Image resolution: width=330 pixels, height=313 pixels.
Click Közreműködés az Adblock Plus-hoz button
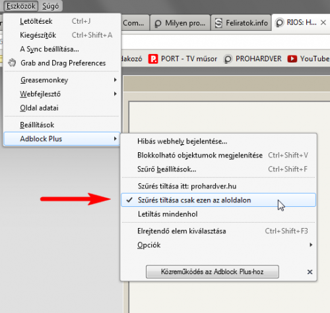213,271
